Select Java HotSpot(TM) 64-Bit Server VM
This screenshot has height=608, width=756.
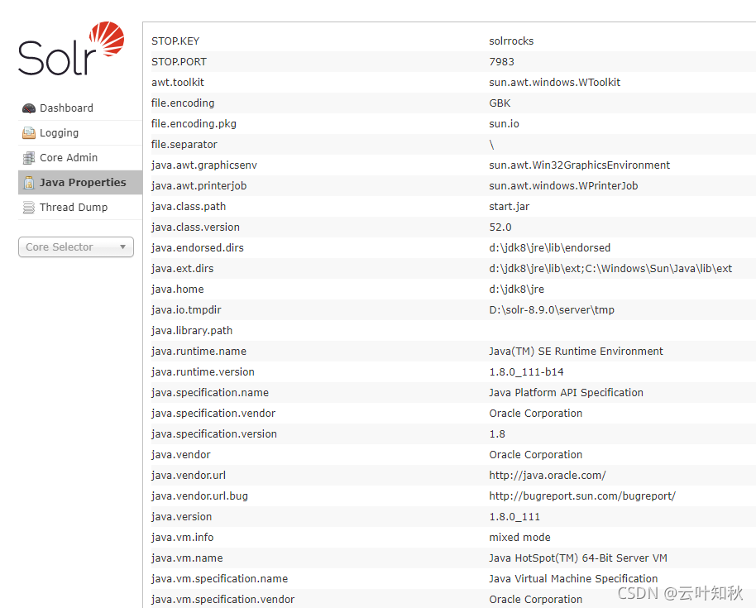(577, 559)
